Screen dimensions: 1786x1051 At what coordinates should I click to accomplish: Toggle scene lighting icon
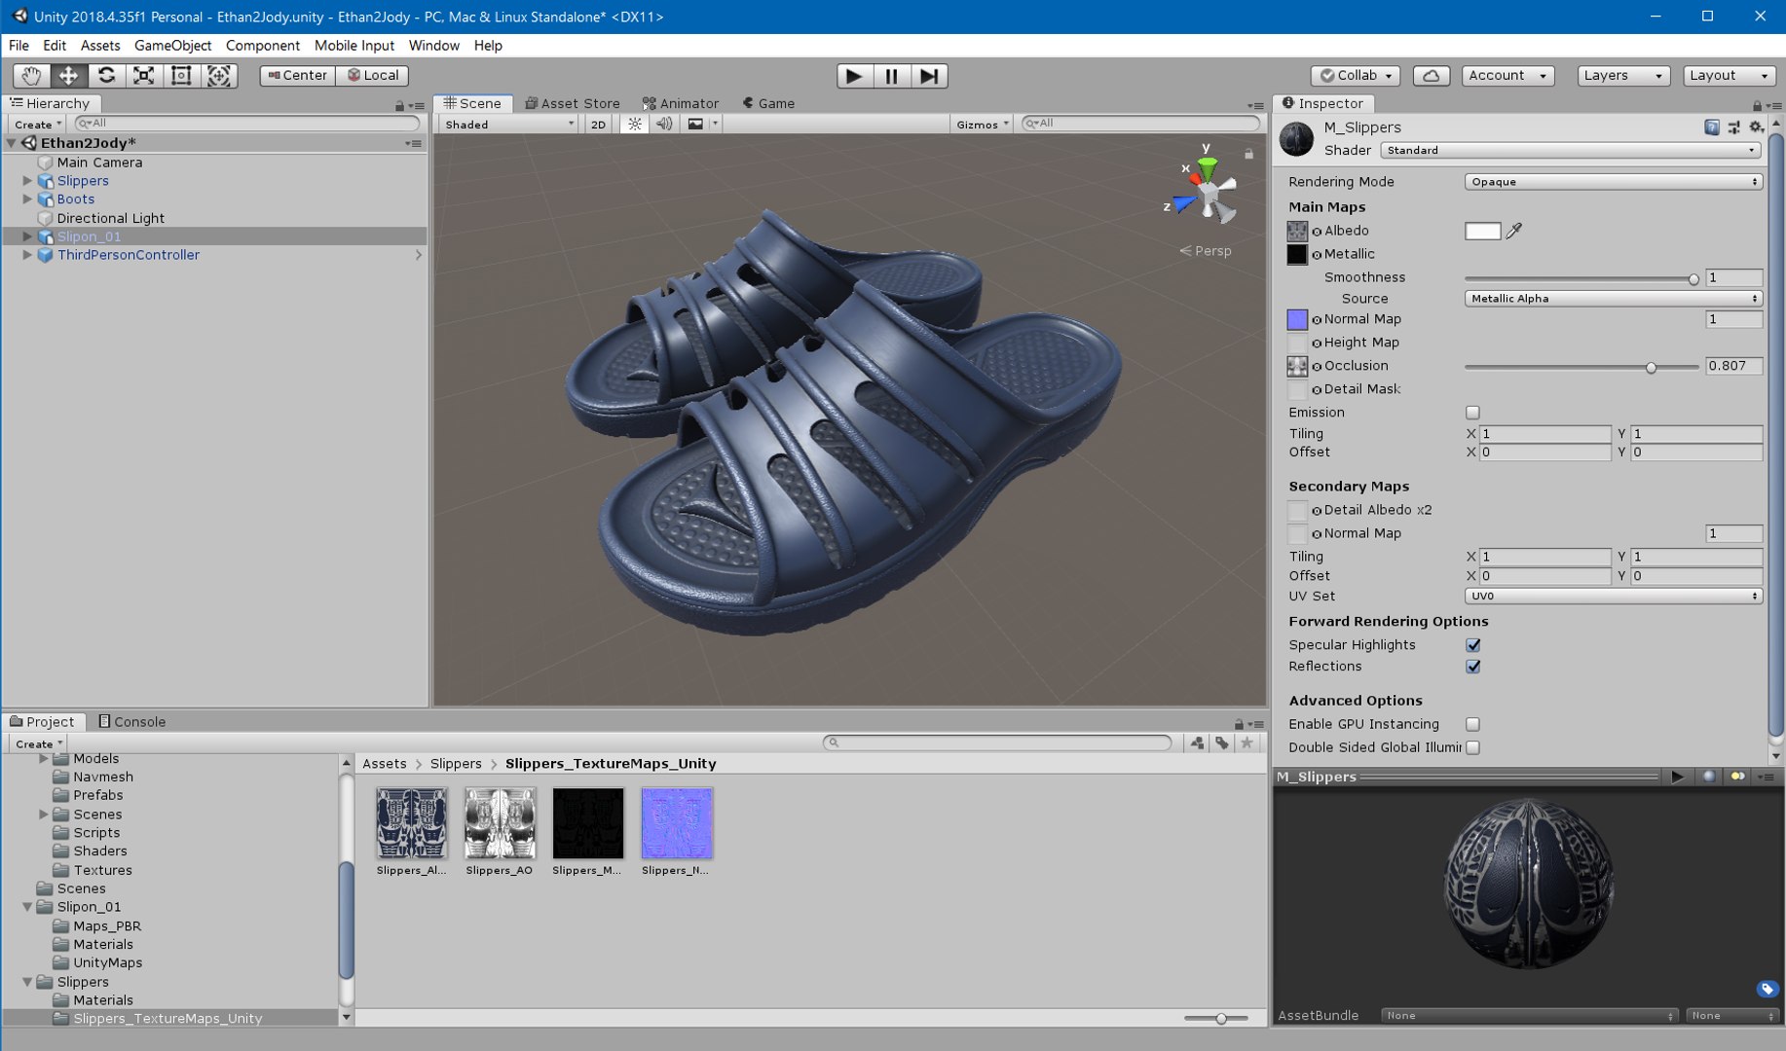635,124
